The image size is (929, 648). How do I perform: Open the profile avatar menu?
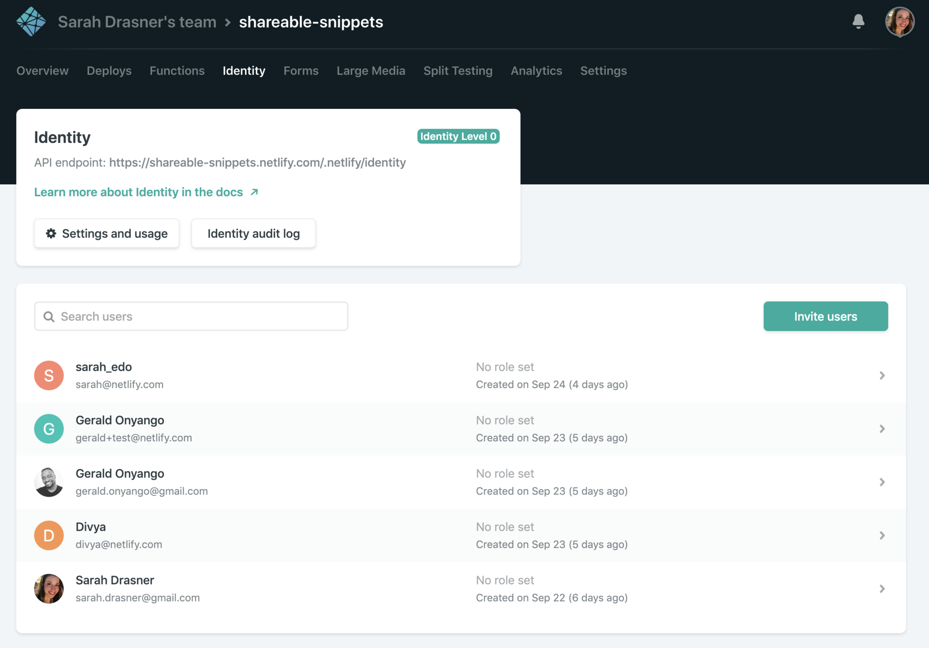[x=899, y=22]
